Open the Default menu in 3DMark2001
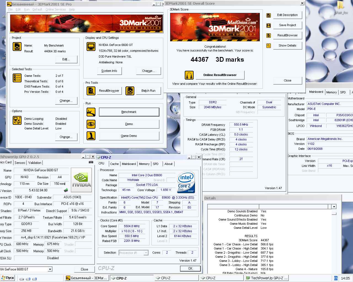The image size is (353, 282). pos(37,9)
